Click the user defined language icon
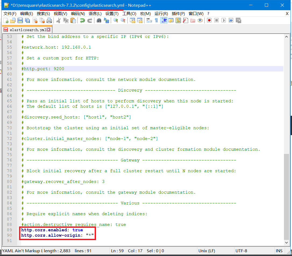The image size is (292, 256). [x=171, y=20]
